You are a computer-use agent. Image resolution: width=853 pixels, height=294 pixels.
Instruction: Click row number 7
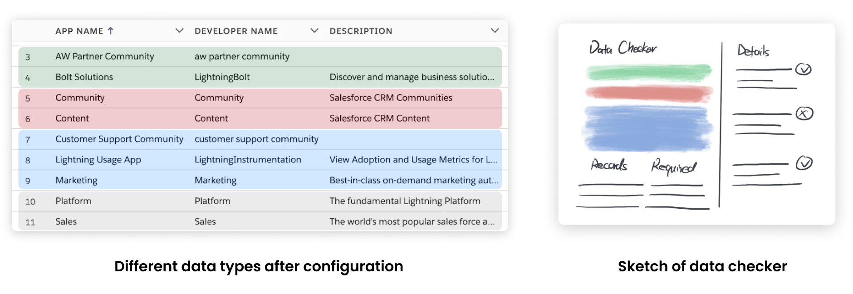pyautogui.click(x=28, y=140)
